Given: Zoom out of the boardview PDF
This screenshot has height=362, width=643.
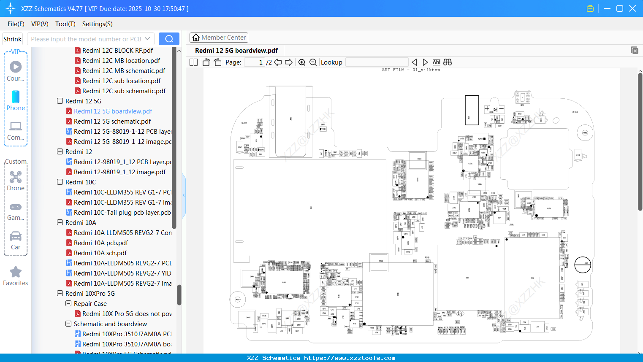Looking at the screenshot, I should tap(313, 62).
